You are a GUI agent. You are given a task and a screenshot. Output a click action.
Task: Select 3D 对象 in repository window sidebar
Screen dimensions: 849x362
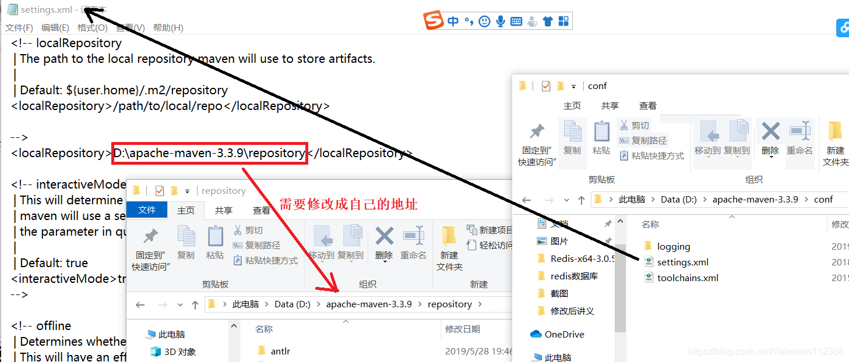click(x=172, y=352)
